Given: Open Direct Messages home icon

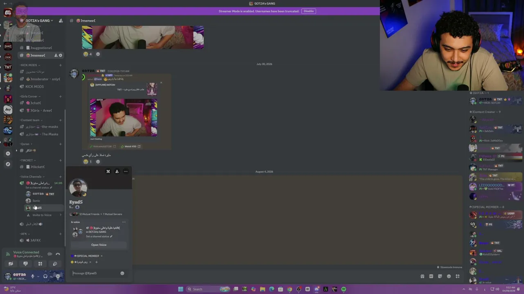Looking at the screenshot, I should click(x=8, y=13).
